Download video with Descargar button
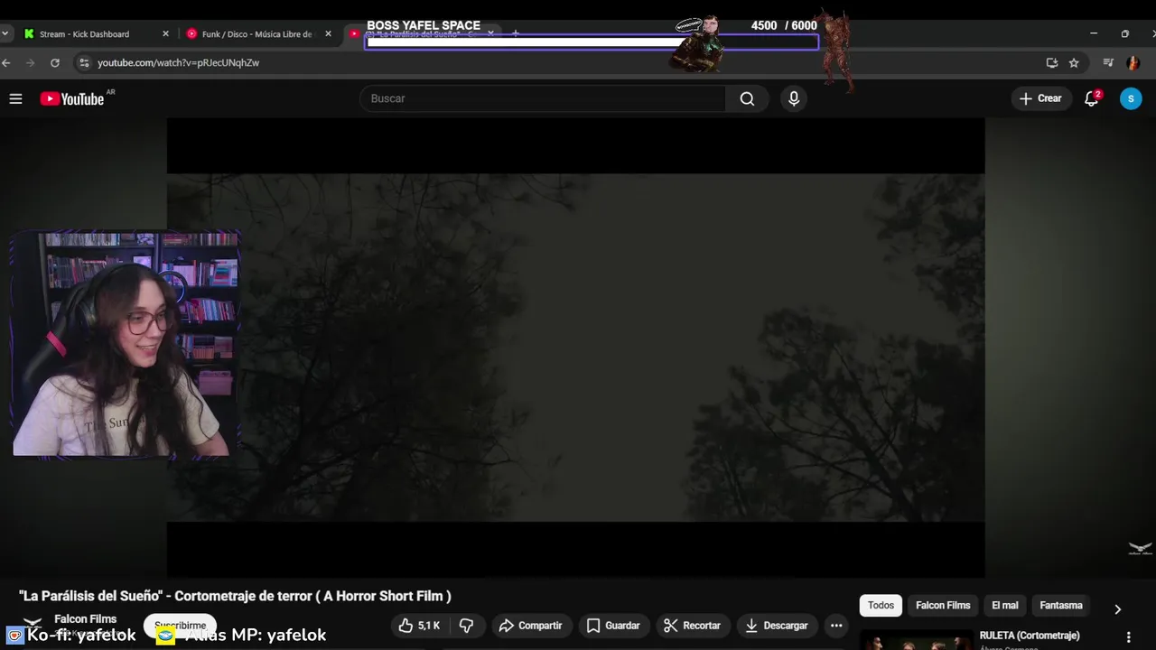1156x650 pixels. 777,626
